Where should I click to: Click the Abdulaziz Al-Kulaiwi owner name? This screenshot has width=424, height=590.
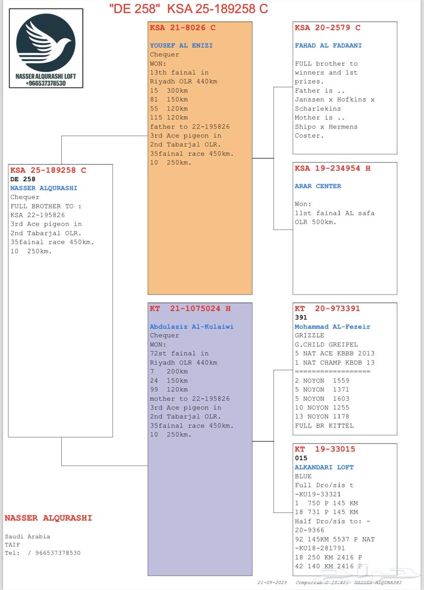[x=191, y=326]
